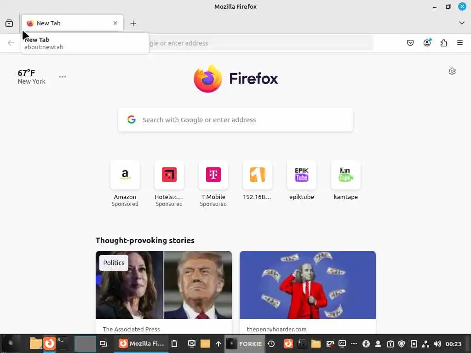
Task: Click the back navigation arrow
Action: 11,43
